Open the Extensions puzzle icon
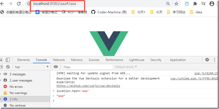The image size is (219, 109). [195, 4]
